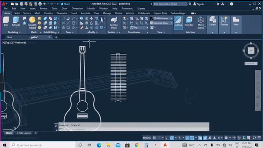Select the Polyline tool in Draw panel
Viewport: 263px width, 148px height.
(64, 18)
